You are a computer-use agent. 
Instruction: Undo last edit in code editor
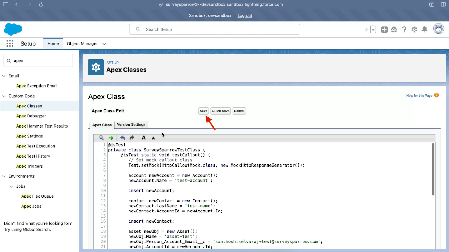pyautogui.click(x=122, y=138)
